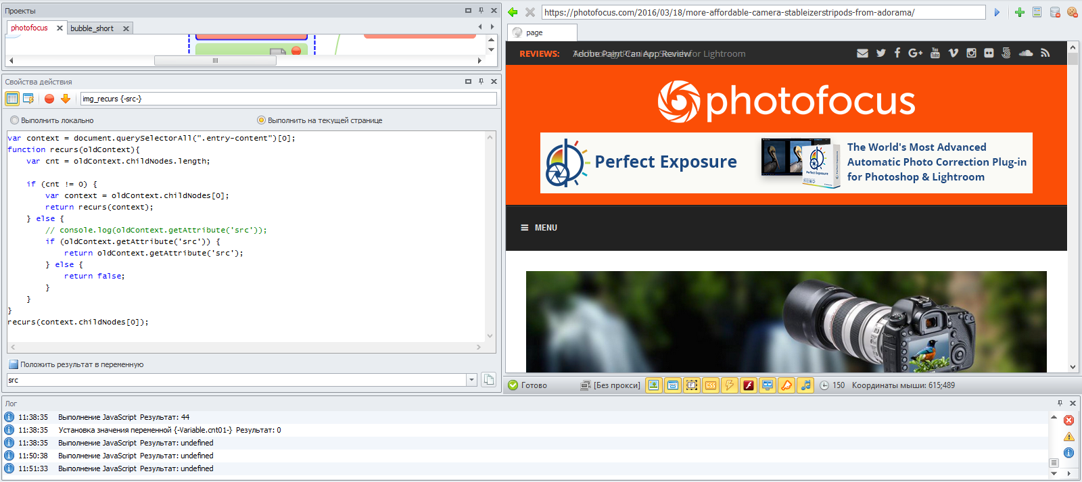This screenshot has height=482, width=1082.
Task: Close the photofocus project tab
Action: click(x=60, y=28)
